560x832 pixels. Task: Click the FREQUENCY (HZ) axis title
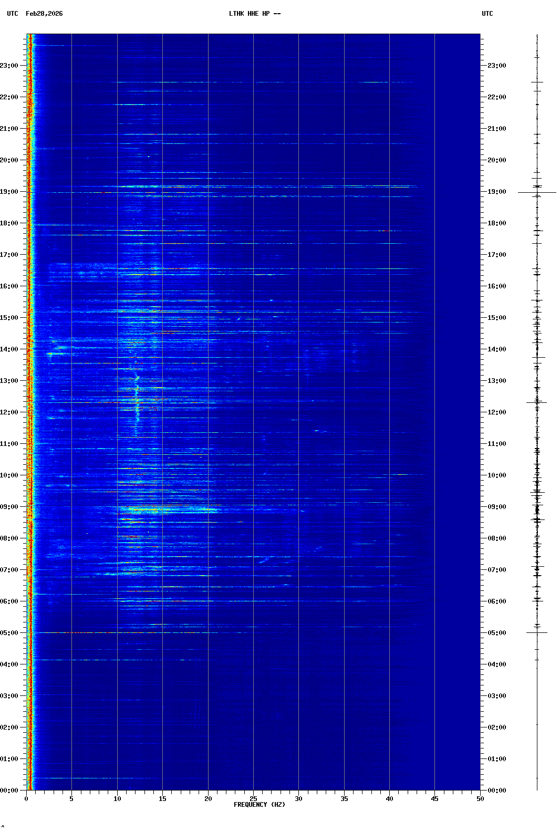click(259, 805)
